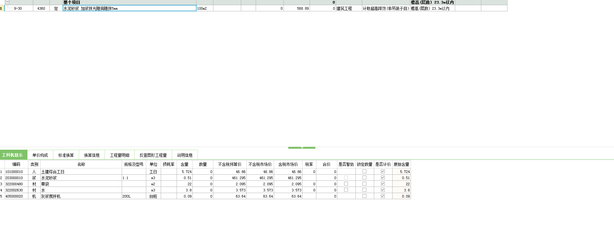614x237 pixels.
Task: Select the 台班 unit cell
Action: 153,196
